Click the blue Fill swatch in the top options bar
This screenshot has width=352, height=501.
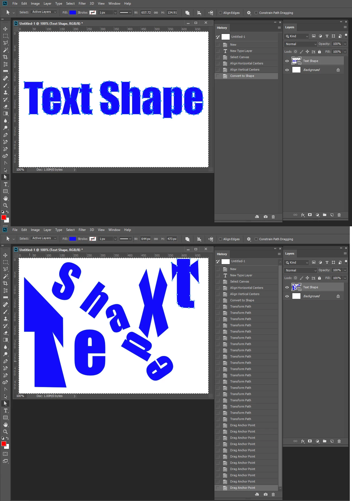point(73,12)
